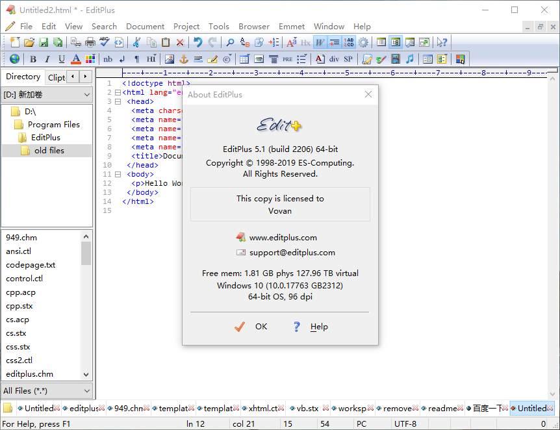The image size is (560, 430).
Task: Open View in Browser globe icon
Action: coord(14,59)
